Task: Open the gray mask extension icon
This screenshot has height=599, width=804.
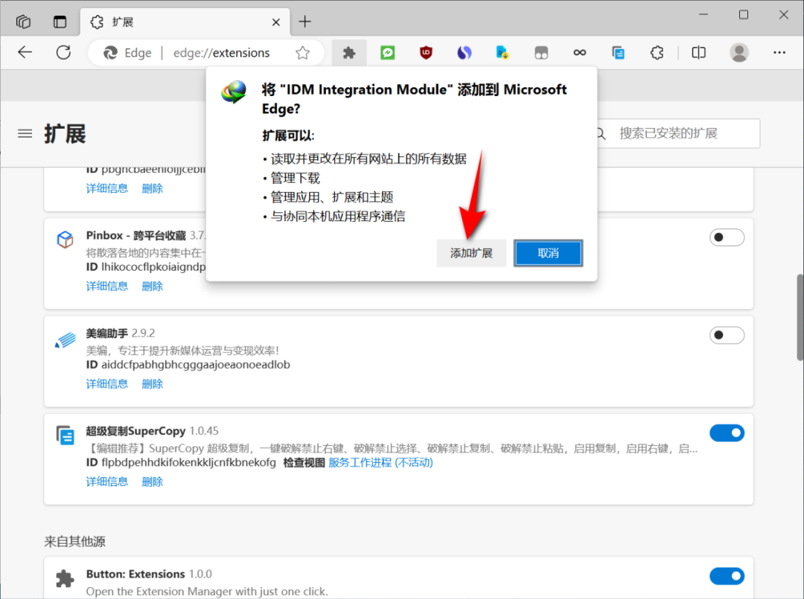Action: pos(541,52)
